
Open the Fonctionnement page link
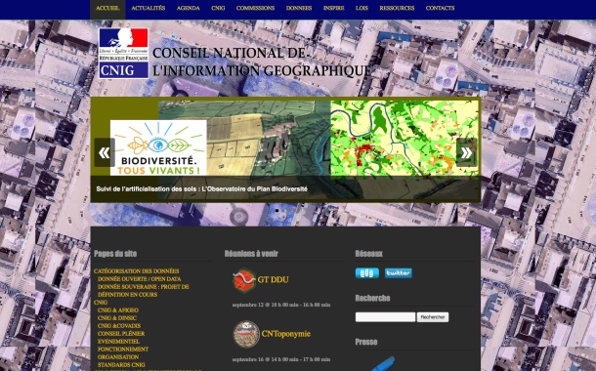(123, 350)
